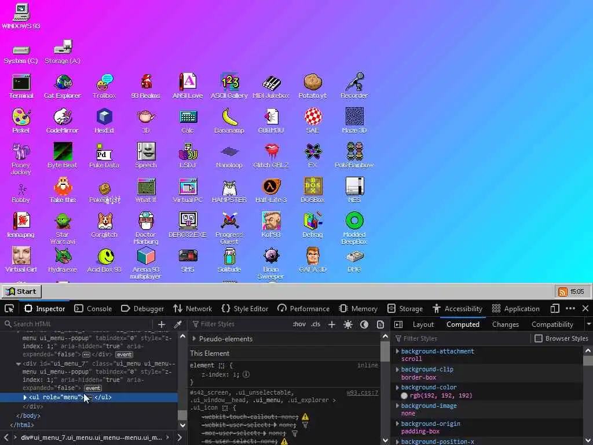The image size is (593, 445).
Task: Launch the Speech icon
Action: 146,155
